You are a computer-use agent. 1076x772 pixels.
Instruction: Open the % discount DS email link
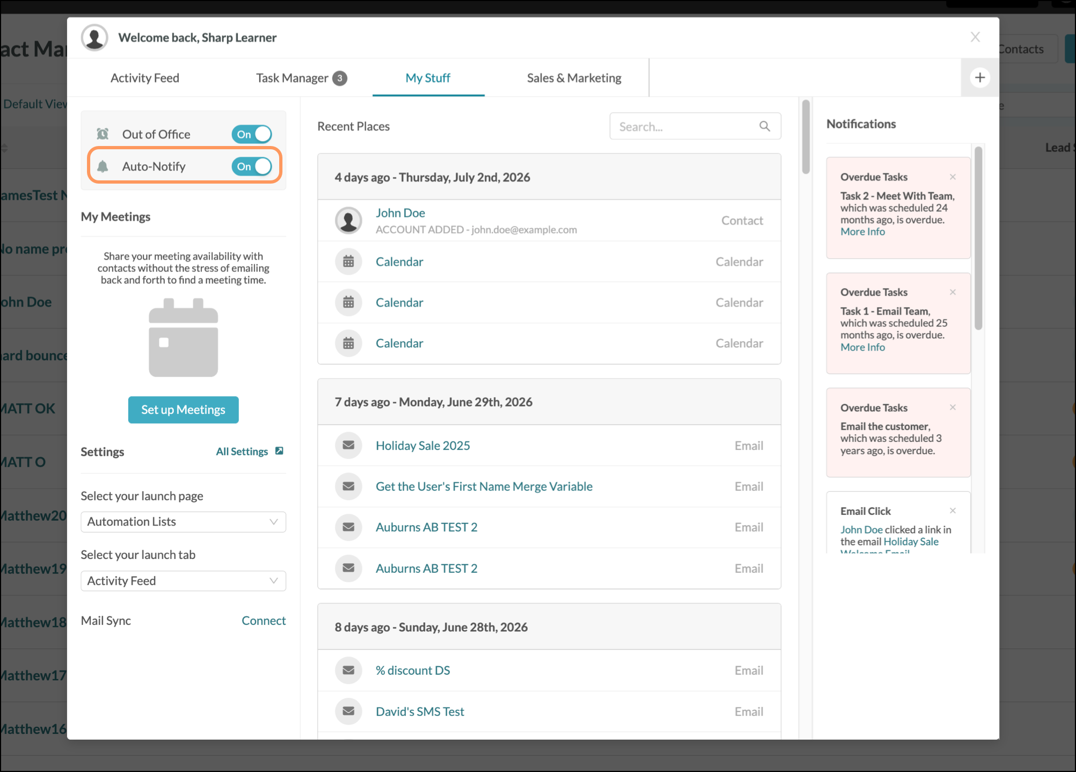pyautogui.click(x=412, y=670)
